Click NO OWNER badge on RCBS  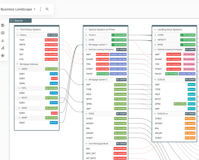pyautogui.click(x=121, y=114)
